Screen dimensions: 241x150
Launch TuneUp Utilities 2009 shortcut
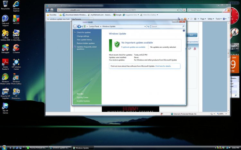[x=5, y=35]
